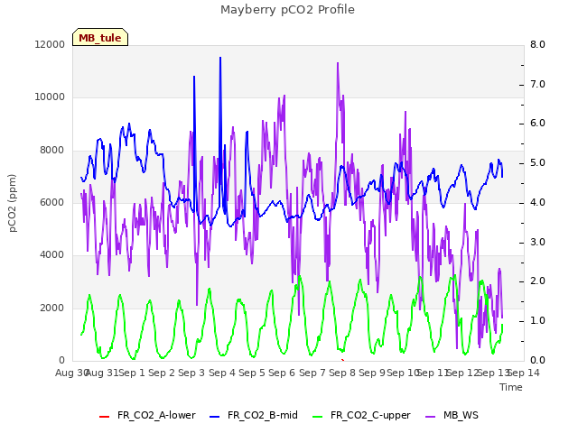Click the Sep 5 date tick label
The width and height of the screenshot is (578, 433).
pos(252,373)
